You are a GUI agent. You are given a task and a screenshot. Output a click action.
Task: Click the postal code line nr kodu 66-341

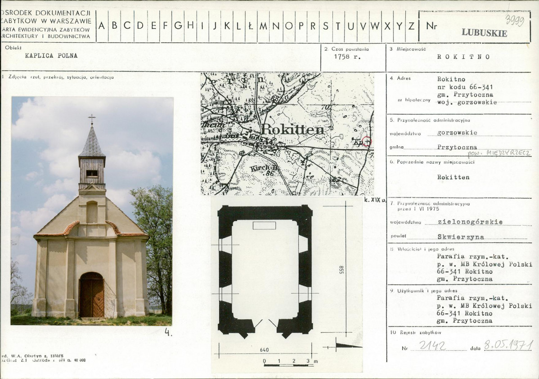tap(465, 87)
